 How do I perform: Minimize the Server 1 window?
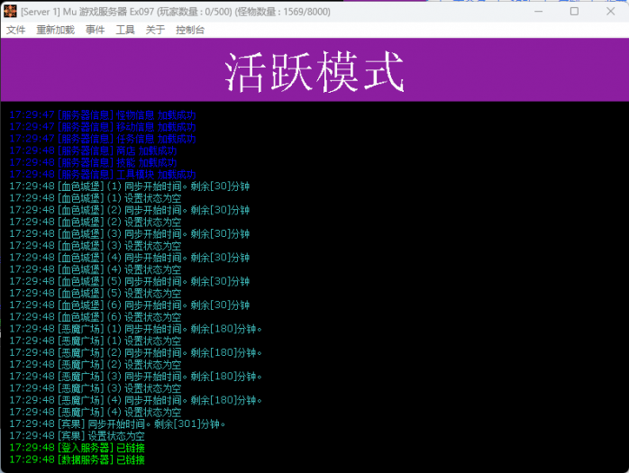[x=538, y=12]
